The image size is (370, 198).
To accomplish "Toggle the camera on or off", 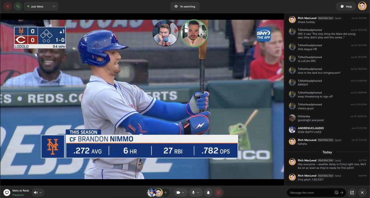I will click(x=178, y=192).
